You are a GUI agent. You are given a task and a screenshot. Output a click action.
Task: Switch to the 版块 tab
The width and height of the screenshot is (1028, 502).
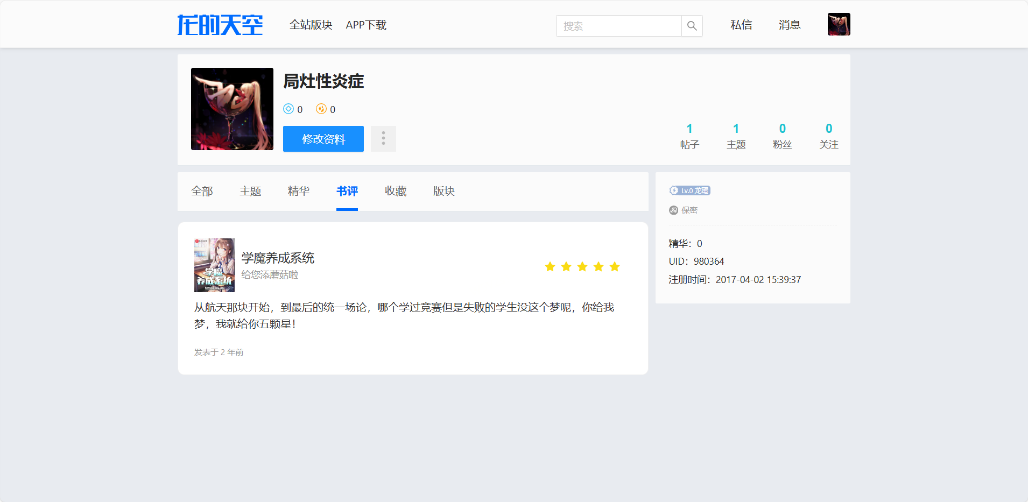(x=444, y=191)
